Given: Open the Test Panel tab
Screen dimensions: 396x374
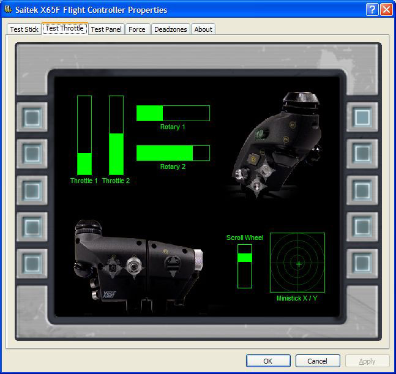Looking at the screenshot, I should (x=106, y=29).
